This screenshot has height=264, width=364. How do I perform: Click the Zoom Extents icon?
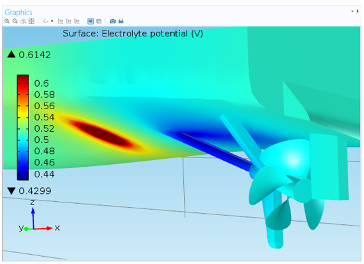pyautogui.click(x=31, y=21)
